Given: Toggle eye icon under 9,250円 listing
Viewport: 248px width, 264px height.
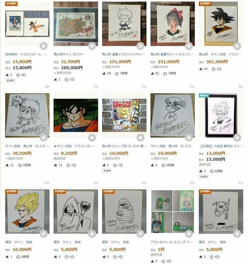Looking at the screenshot, I should [96, 183].
